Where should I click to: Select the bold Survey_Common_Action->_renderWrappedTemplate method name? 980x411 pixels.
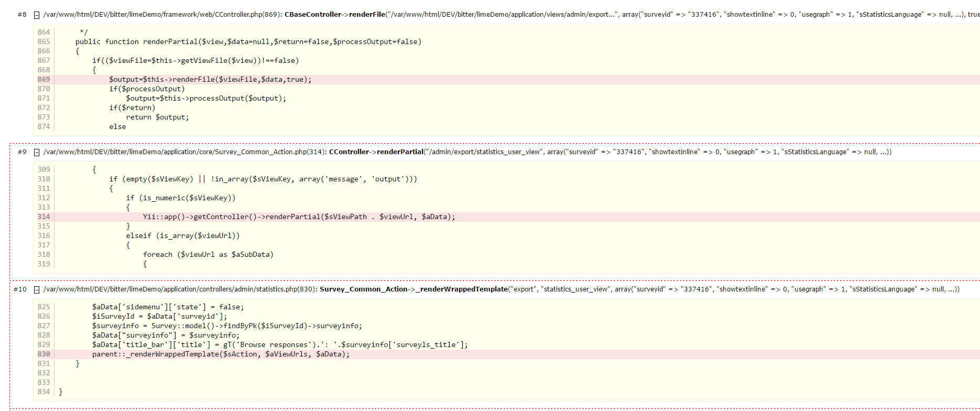[413, 289]
